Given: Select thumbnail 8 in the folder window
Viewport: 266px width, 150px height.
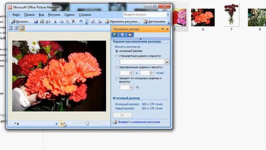Looking at the screenshot, I should click(257, 17).
